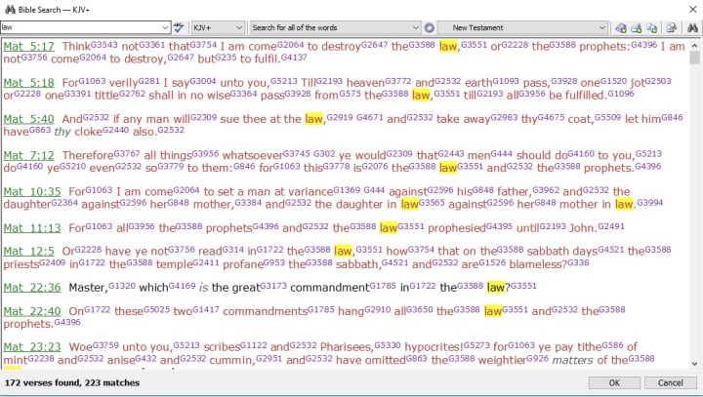Click the gear search options icon
Viewport: 703px width, 397px height.
[429, 27]
